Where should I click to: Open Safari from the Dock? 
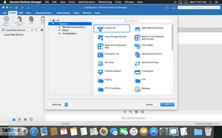click(x=34, y=132)
